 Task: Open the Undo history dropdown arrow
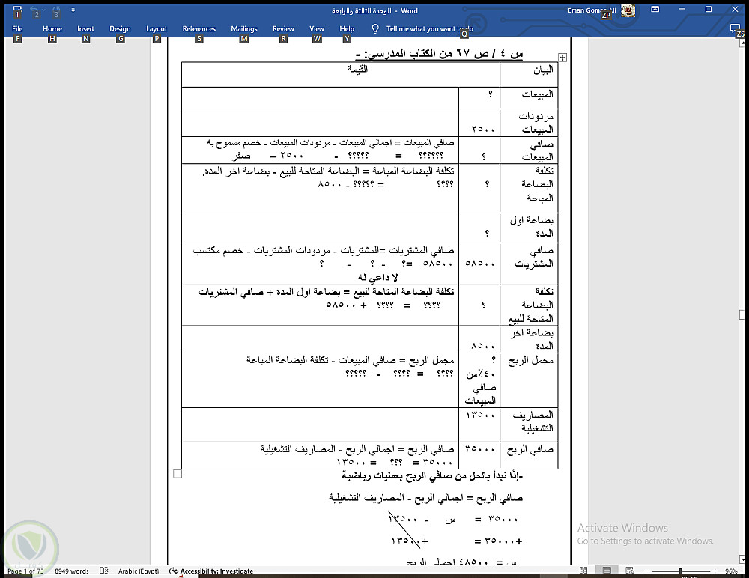pos(43,10)
